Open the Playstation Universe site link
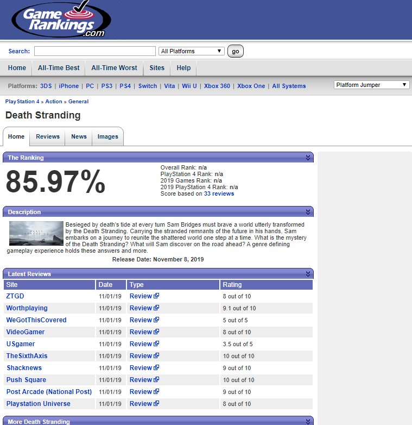 point(39,404)
